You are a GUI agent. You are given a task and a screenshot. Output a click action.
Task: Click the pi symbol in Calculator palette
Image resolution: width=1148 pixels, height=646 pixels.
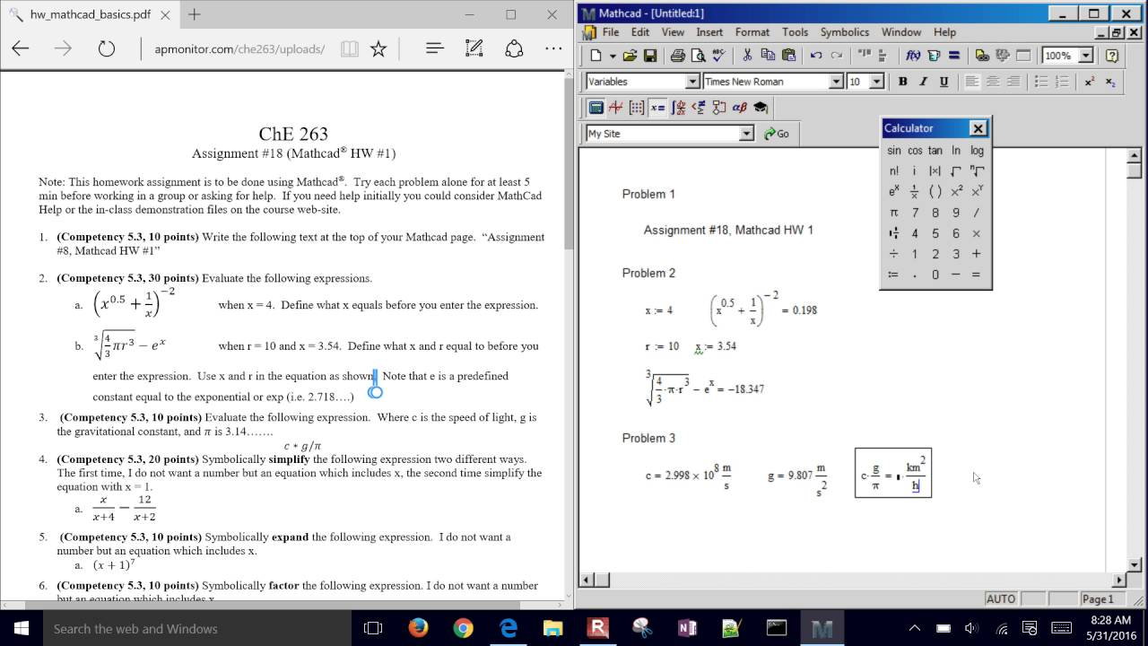(894, 213)
